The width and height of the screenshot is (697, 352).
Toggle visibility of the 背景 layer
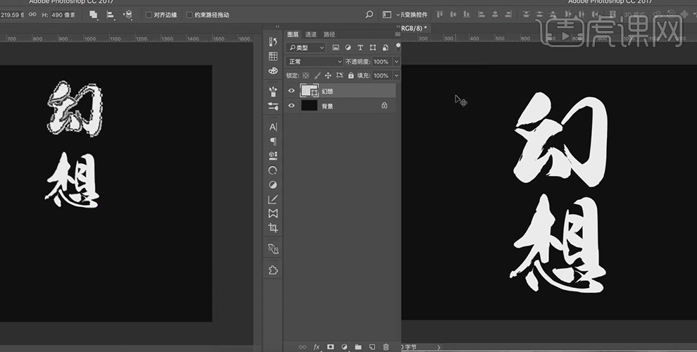[x=291, y=106]
